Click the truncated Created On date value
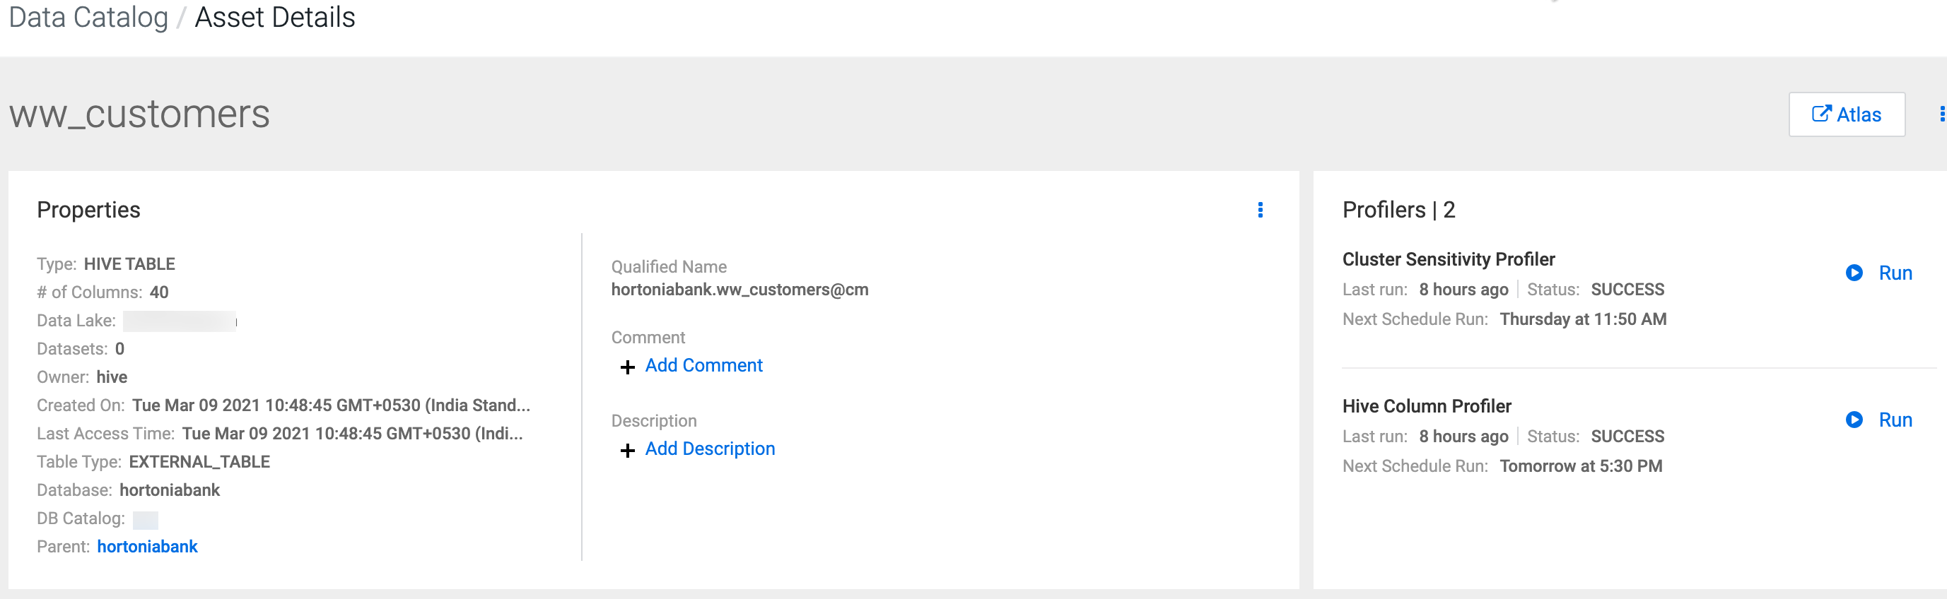The height and width of the screenshot is (599, 1947). (x=331, y=405)
